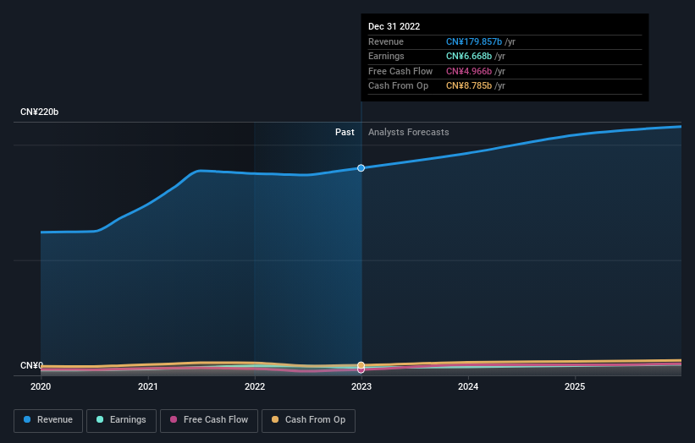Click the blue Revenue data point at 2023
This screenshot has width=695, height=443.
361,168
